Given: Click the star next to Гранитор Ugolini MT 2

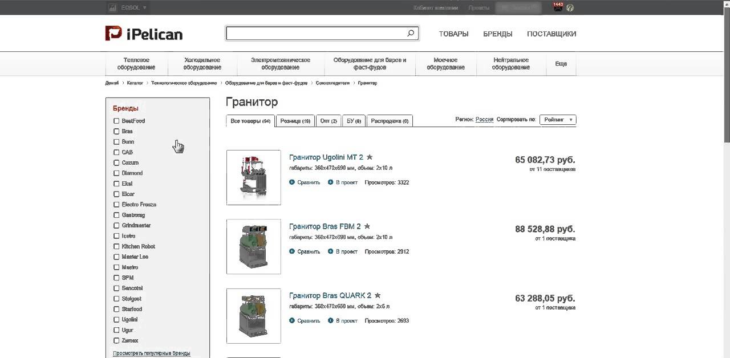Looking at the screenshot, I should 370,157.
